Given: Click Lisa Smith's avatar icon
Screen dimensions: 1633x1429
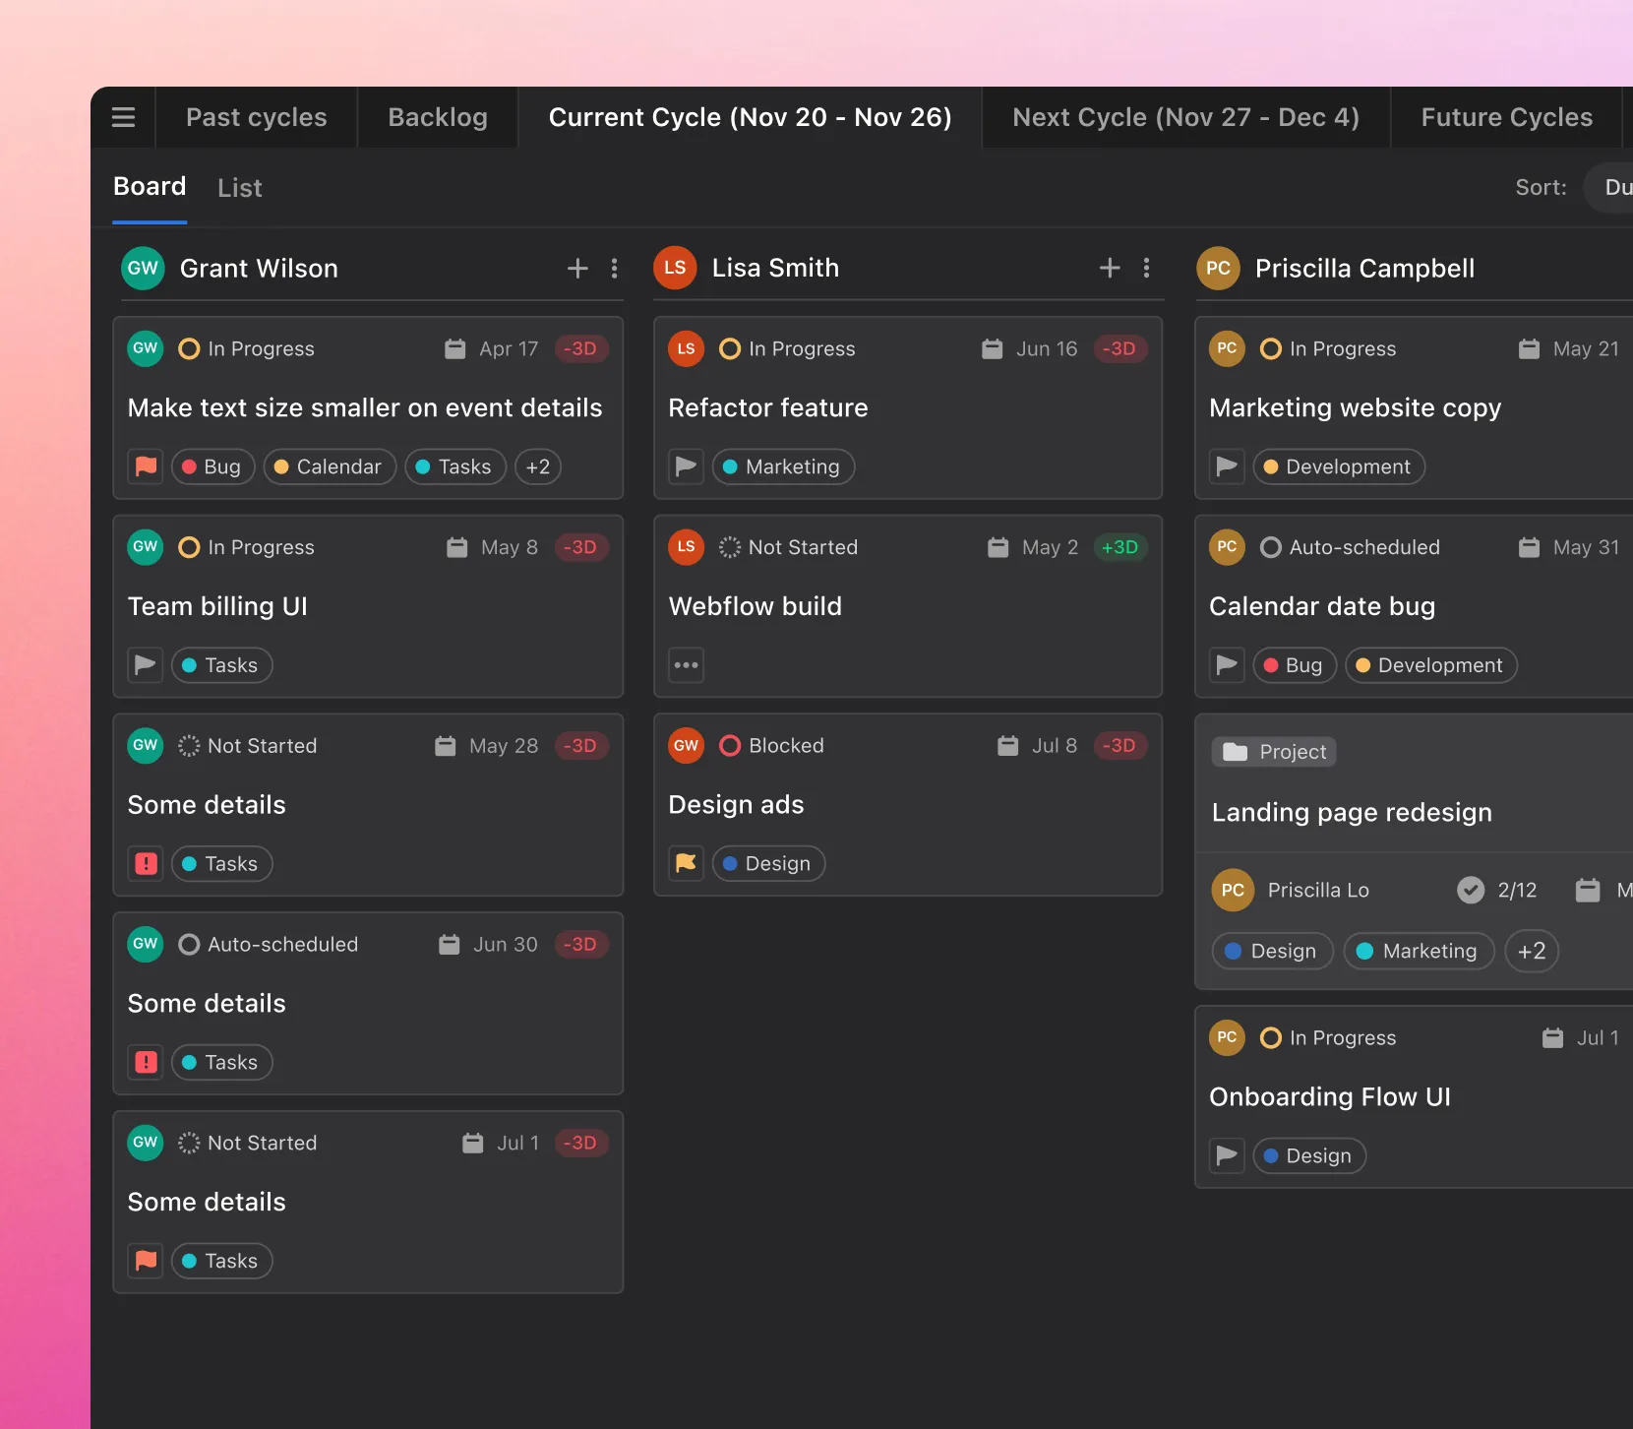Looking at the screenshot, I should click(675, 268).
